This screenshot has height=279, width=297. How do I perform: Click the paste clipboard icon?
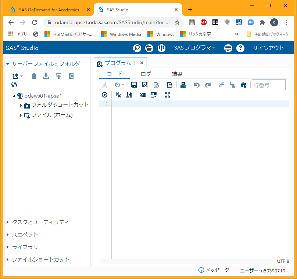[243, 85]
